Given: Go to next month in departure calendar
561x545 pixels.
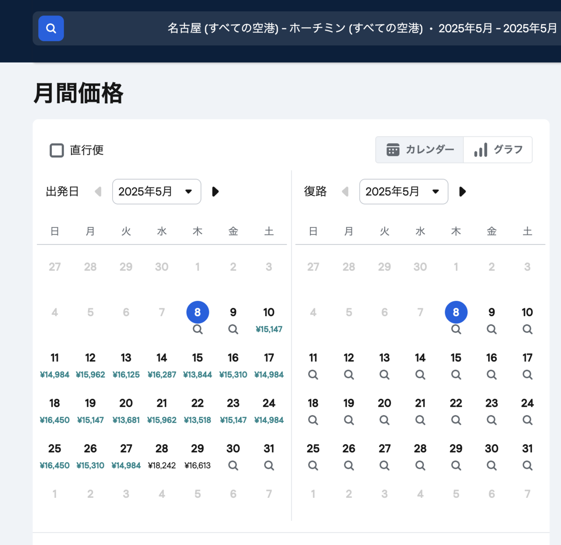Looking at the screenshot, I should coord(215,191).
